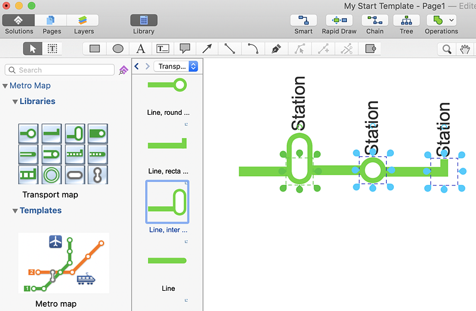Image resolution: width=476 pixels, height=311 pixels.
Task: Select the Arrow line tool
Action: click(x=207, y=49)
